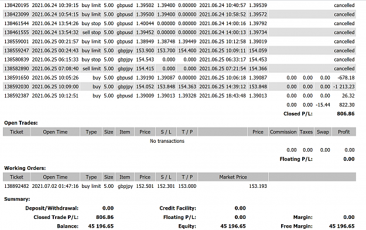This screenshot has height=230, width=366.
Task: Select ticket number 138592030
Action: tap(16, 87)
